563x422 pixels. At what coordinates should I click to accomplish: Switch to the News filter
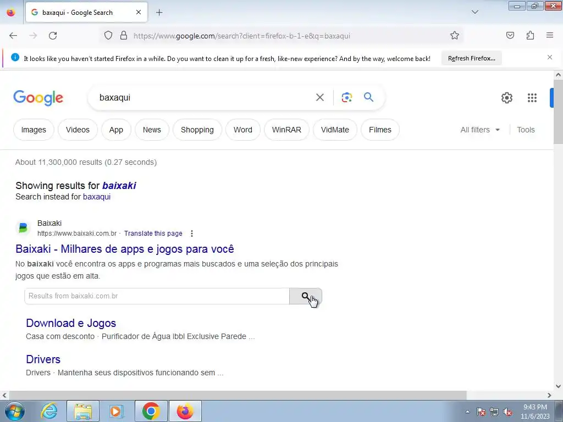coord(152,130)
